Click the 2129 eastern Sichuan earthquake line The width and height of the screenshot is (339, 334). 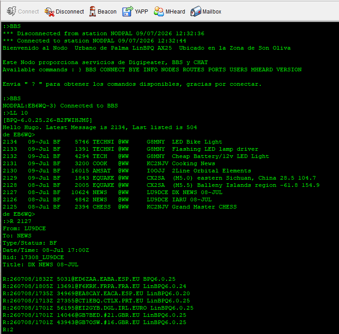[159, 178]
